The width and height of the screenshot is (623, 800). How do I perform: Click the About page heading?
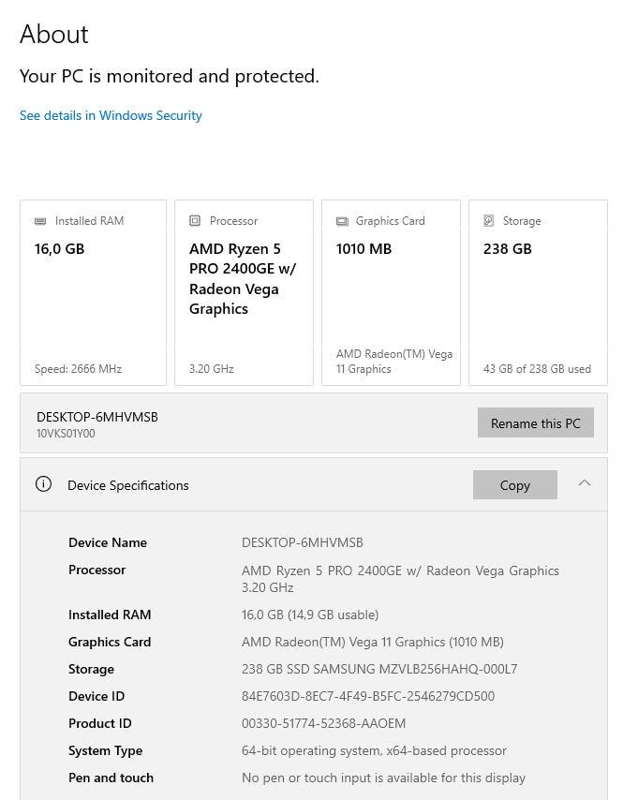pos(54,34)
